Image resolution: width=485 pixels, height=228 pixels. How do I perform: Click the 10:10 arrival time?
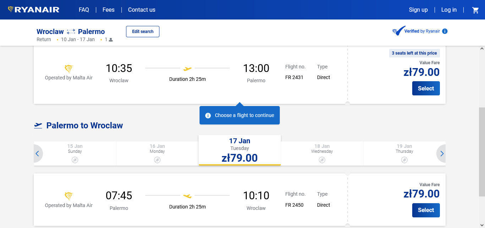point(256,195)
